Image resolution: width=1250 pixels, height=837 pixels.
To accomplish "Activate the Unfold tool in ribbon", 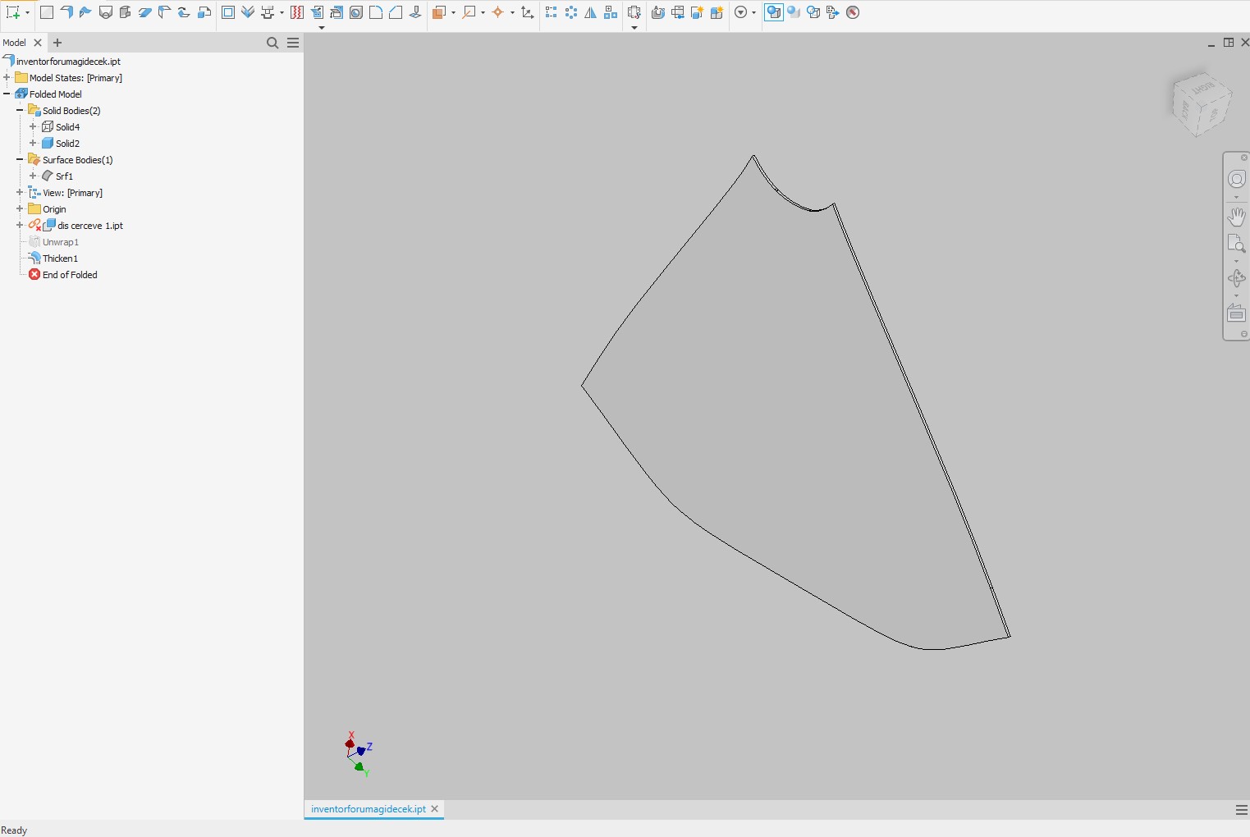I will click(x=317, y=12).
